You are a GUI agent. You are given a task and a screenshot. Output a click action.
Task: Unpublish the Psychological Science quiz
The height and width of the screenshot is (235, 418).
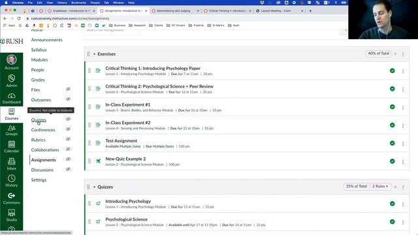(392, 222)
